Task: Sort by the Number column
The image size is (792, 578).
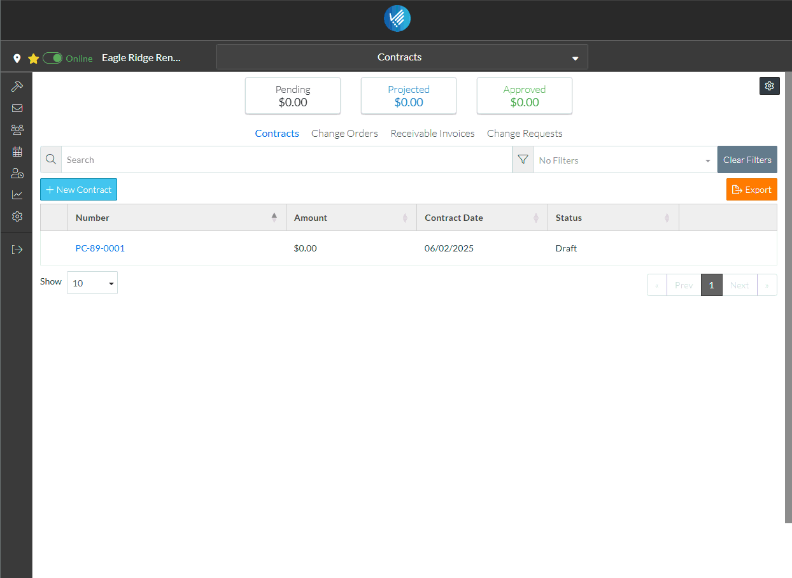Action: point(177,218)
